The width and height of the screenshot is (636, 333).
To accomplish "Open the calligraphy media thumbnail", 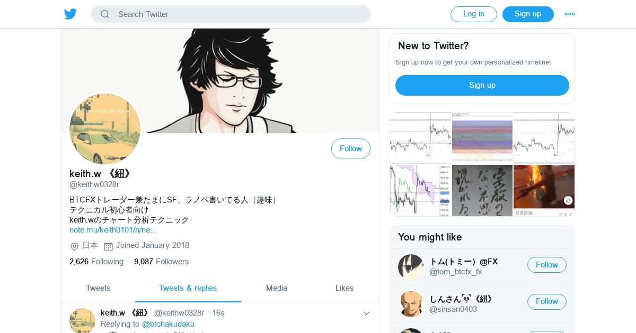I will [x=482, y=190].
